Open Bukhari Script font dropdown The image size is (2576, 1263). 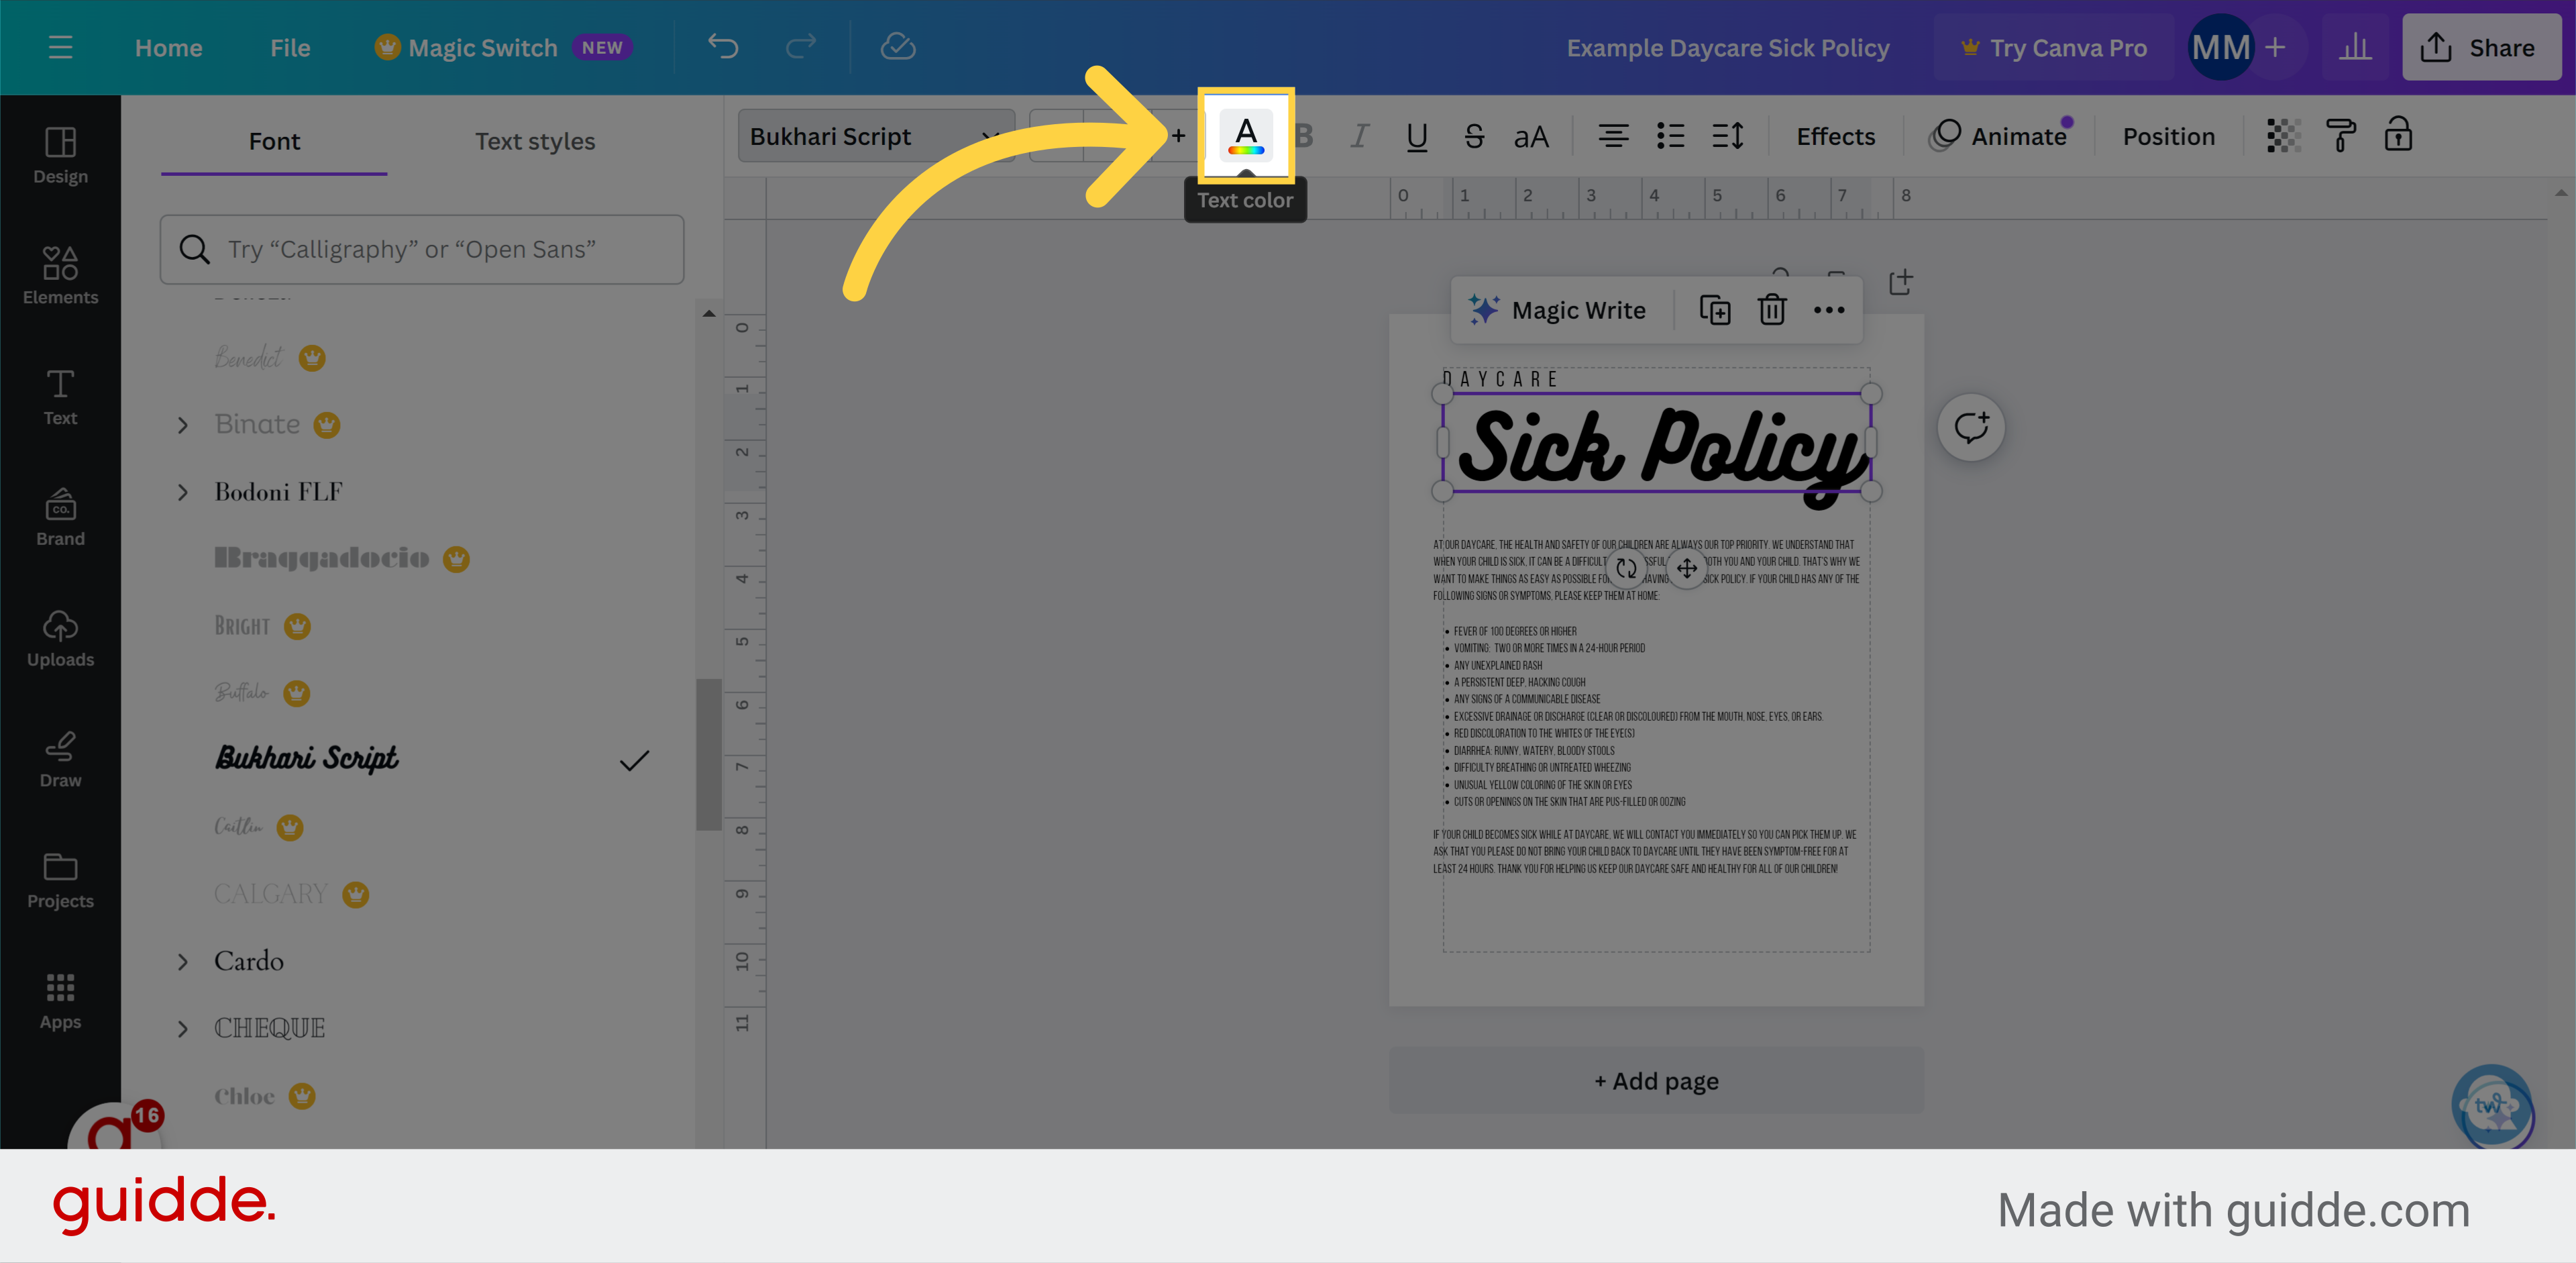875,136
